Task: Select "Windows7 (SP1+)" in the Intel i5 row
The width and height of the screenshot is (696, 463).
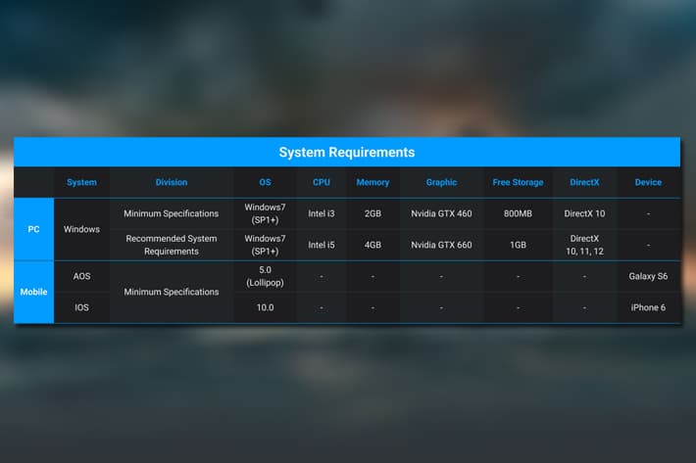Action: point(265,245)
